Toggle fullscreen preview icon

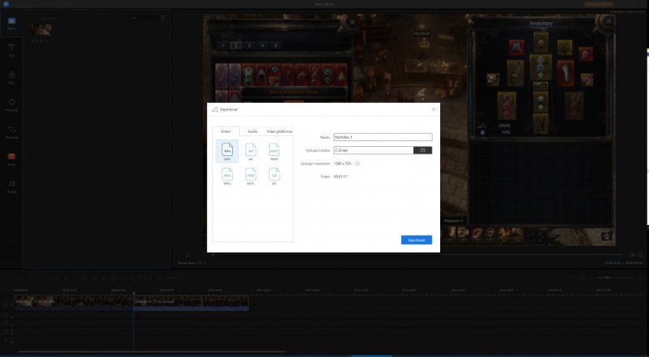pyautogui.click(x=640, y=255)
